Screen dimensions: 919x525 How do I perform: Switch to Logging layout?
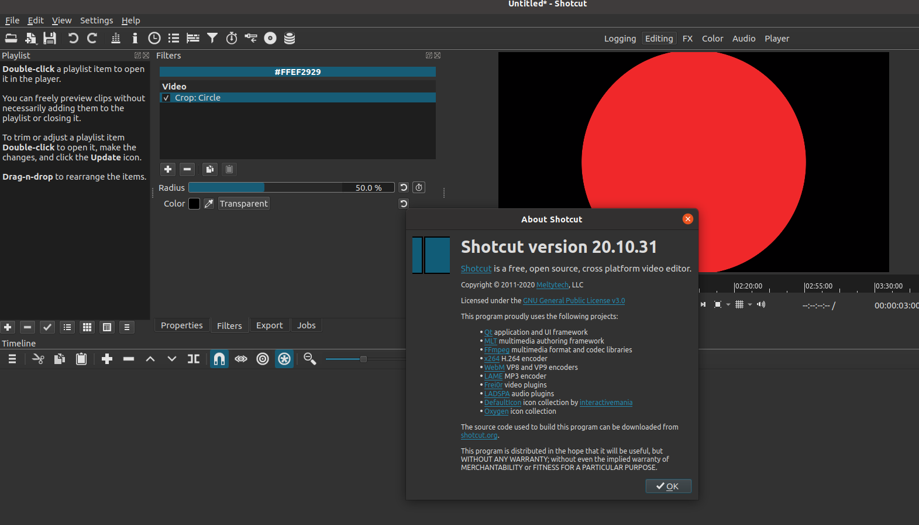pyautogui.click(x=620, y=39)
